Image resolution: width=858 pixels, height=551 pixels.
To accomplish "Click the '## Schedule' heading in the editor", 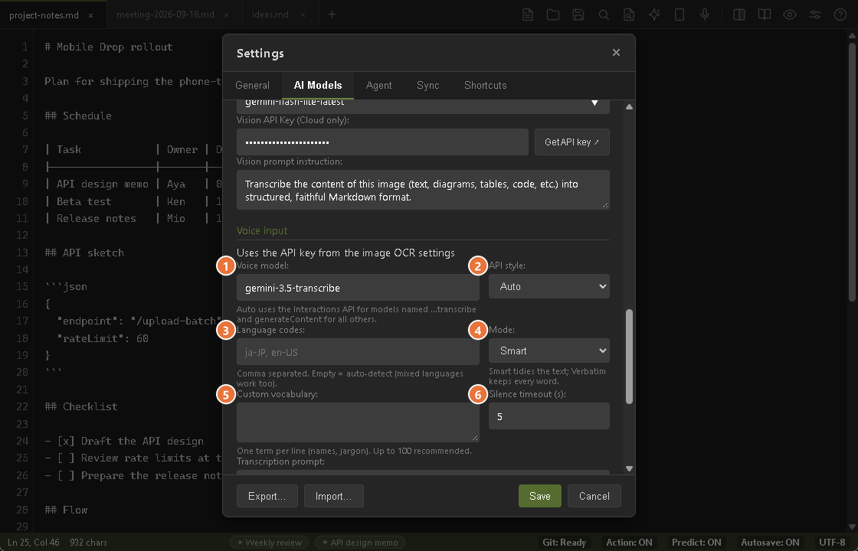I will click(78, 116).
